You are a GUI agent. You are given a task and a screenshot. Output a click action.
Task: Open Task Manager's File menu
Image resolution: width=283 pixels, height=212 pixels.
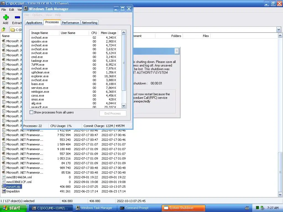point(27,15)
